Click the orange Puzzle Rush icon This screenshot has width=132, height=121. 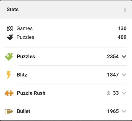point(9,93)
